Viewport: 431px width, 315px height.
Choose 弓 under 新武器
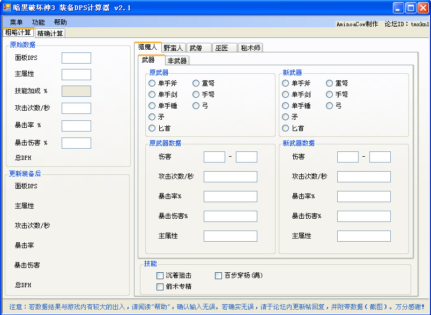pos(333,105)
